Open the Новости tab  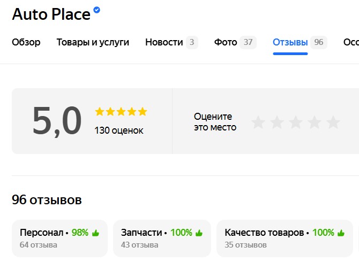point(164,42)
